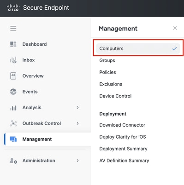184x185 pixels.
Task: Expand the Administration submenu chevron
Action: click(77, 160)
